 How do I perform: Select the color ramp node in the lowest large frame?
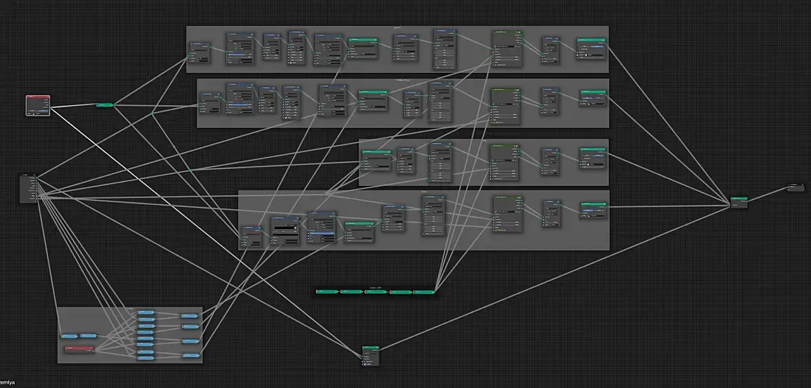pos(285,230)
